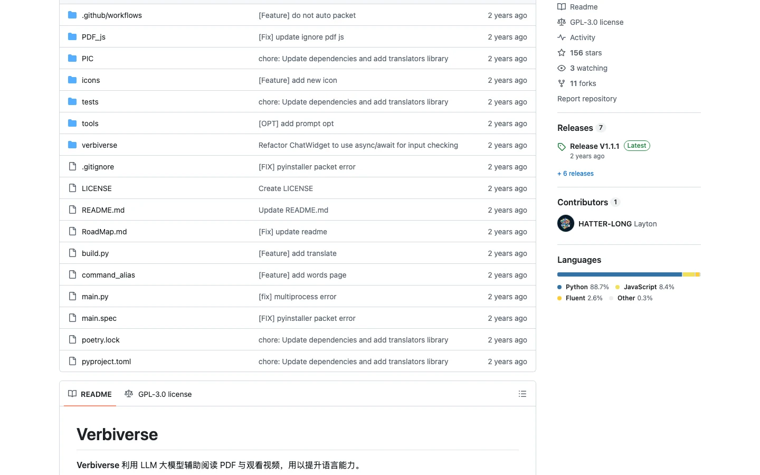Open the Release V1.1.1 link
The image size is (760, 475).
[x=594, y=146]
